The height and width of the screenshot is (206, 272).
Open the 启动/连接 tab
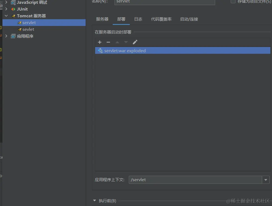[x=189, y=19]
